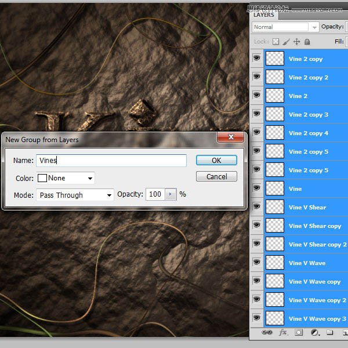The width and height of the screenshot is (348, 348).
Task: Open the fx layer style menu icon
Action: [x=283, y=332]
